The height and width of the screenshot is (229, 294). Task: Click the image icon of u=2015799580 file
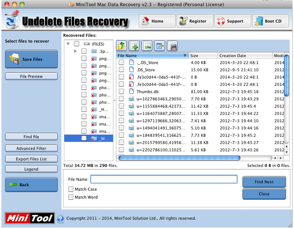point(131,143)
